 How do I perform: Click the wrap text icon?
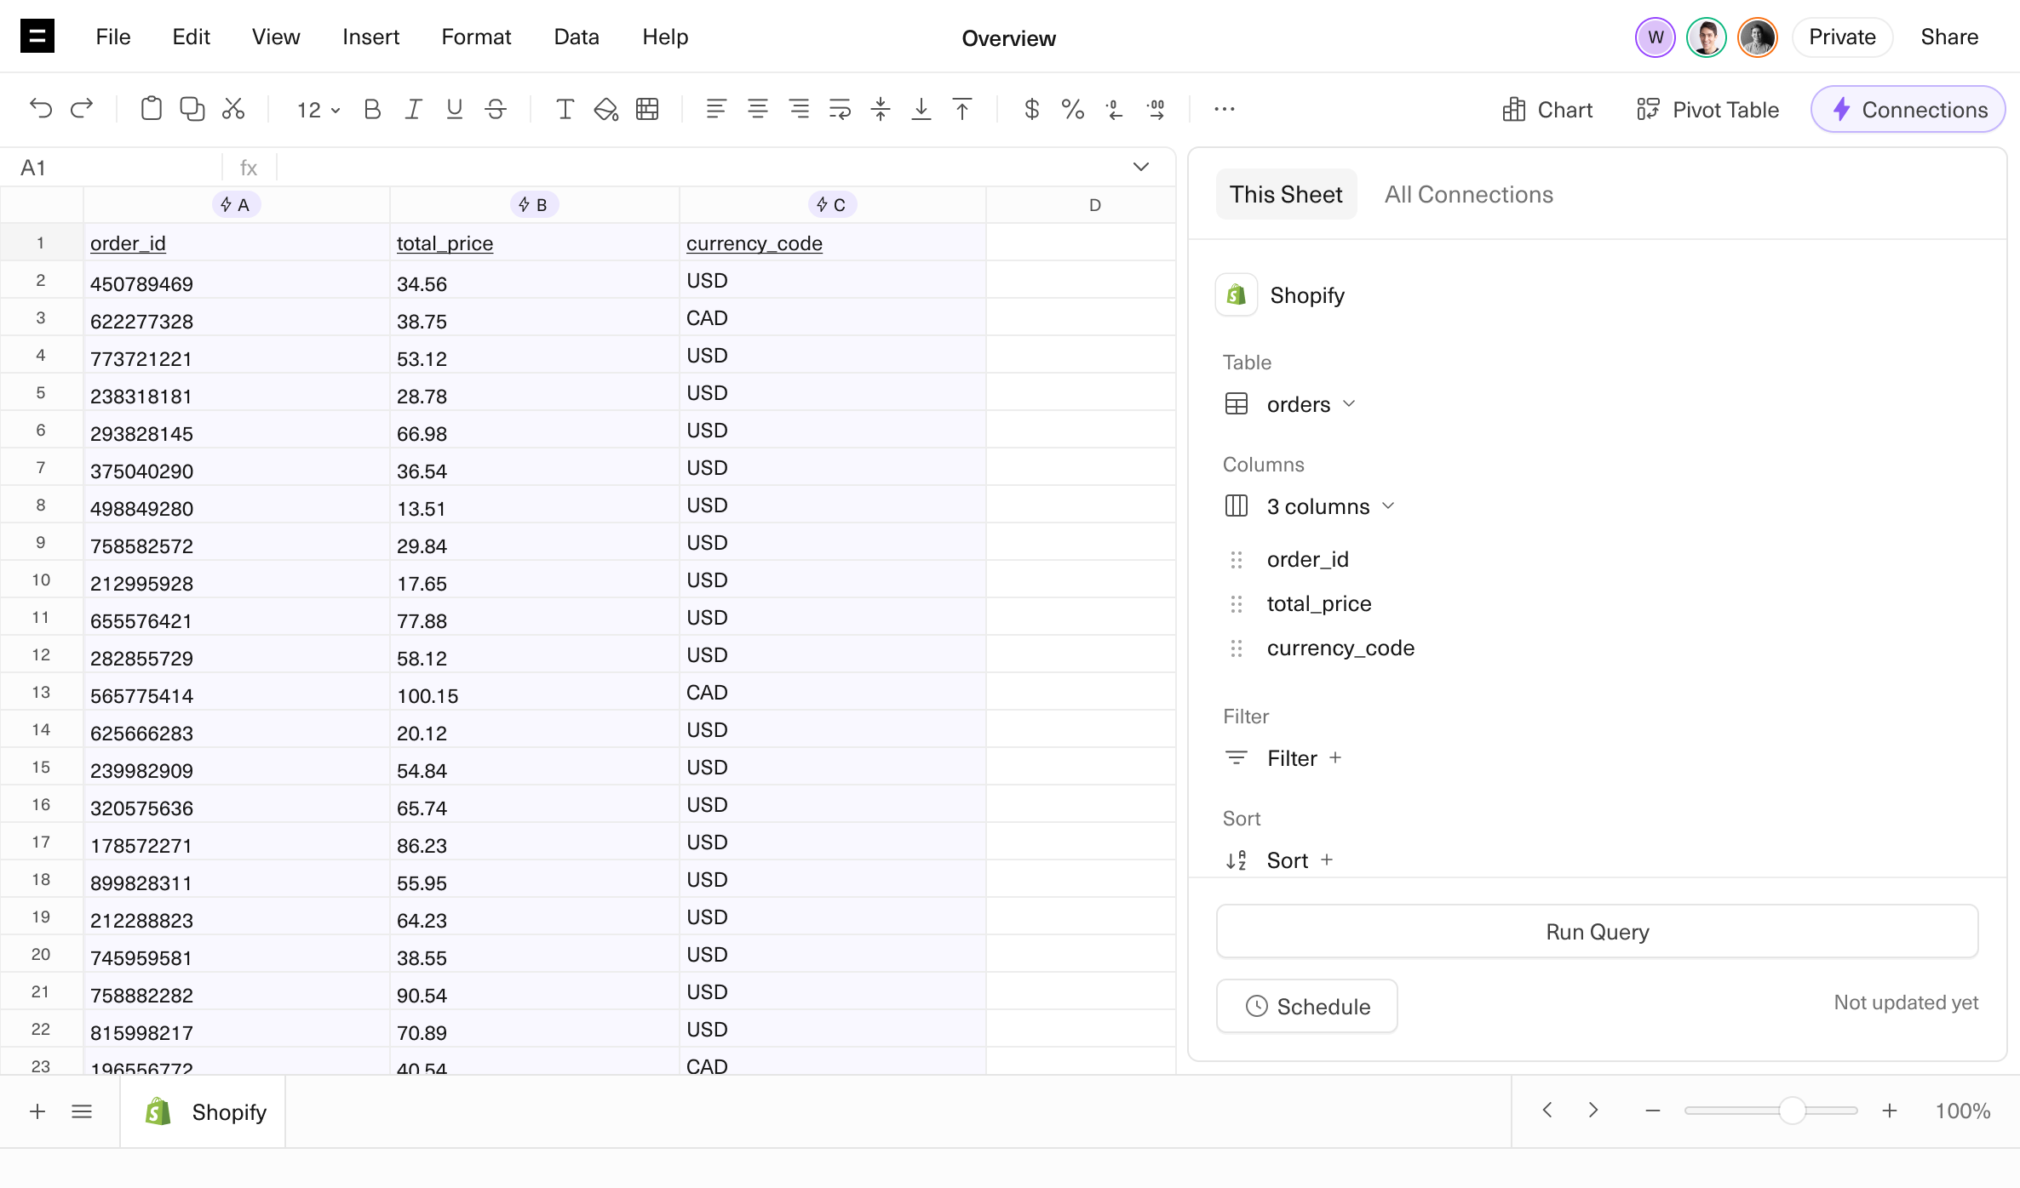tap(840, 109)
